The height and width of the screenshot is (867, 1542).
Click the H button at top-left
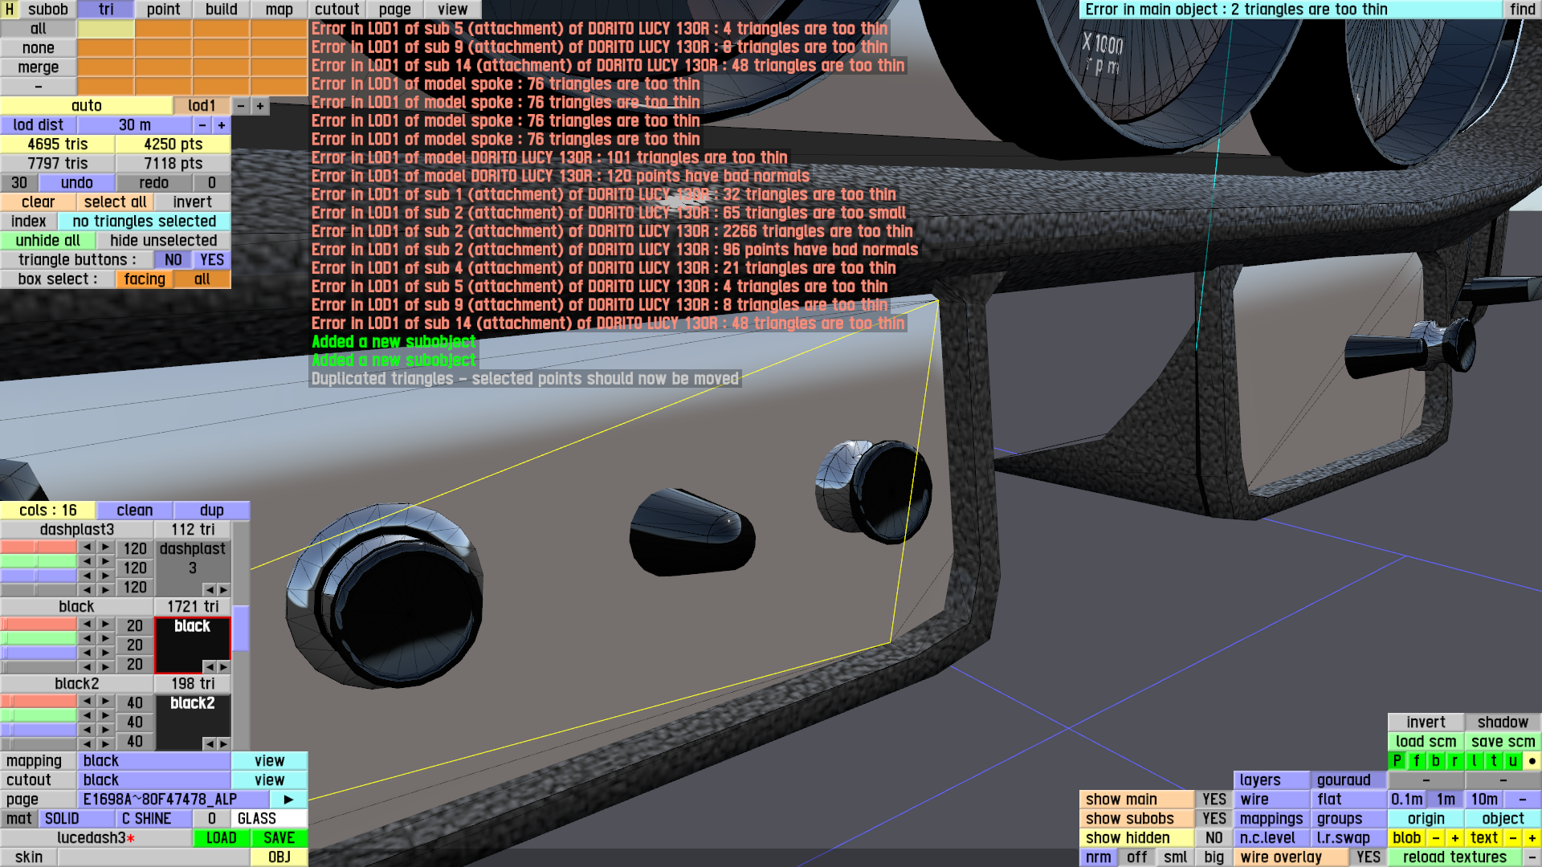pos(10,10)
